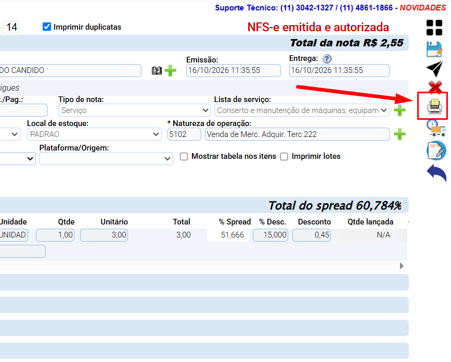451x362 pixels.
Task: Enable Mostrar tabela nos itens checkbox
Action: coord(184,156)
